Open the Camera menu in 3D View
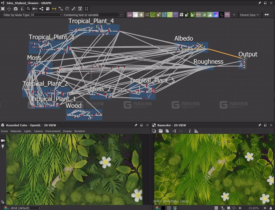The image size is (275, 210). (x=38, y=131)
